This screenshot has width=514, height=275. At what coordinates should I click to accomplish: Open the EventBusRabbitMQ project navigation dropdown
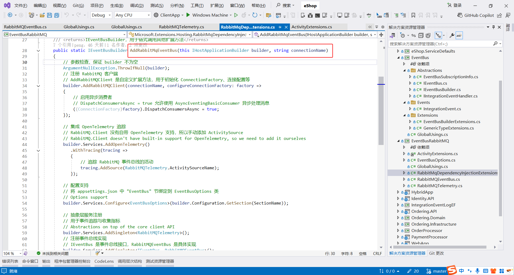tap(65, 35)
